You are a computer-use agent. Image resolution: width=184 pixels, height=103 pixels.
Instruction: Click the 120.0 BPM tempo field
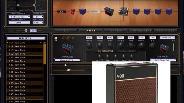tap(33, 31)
